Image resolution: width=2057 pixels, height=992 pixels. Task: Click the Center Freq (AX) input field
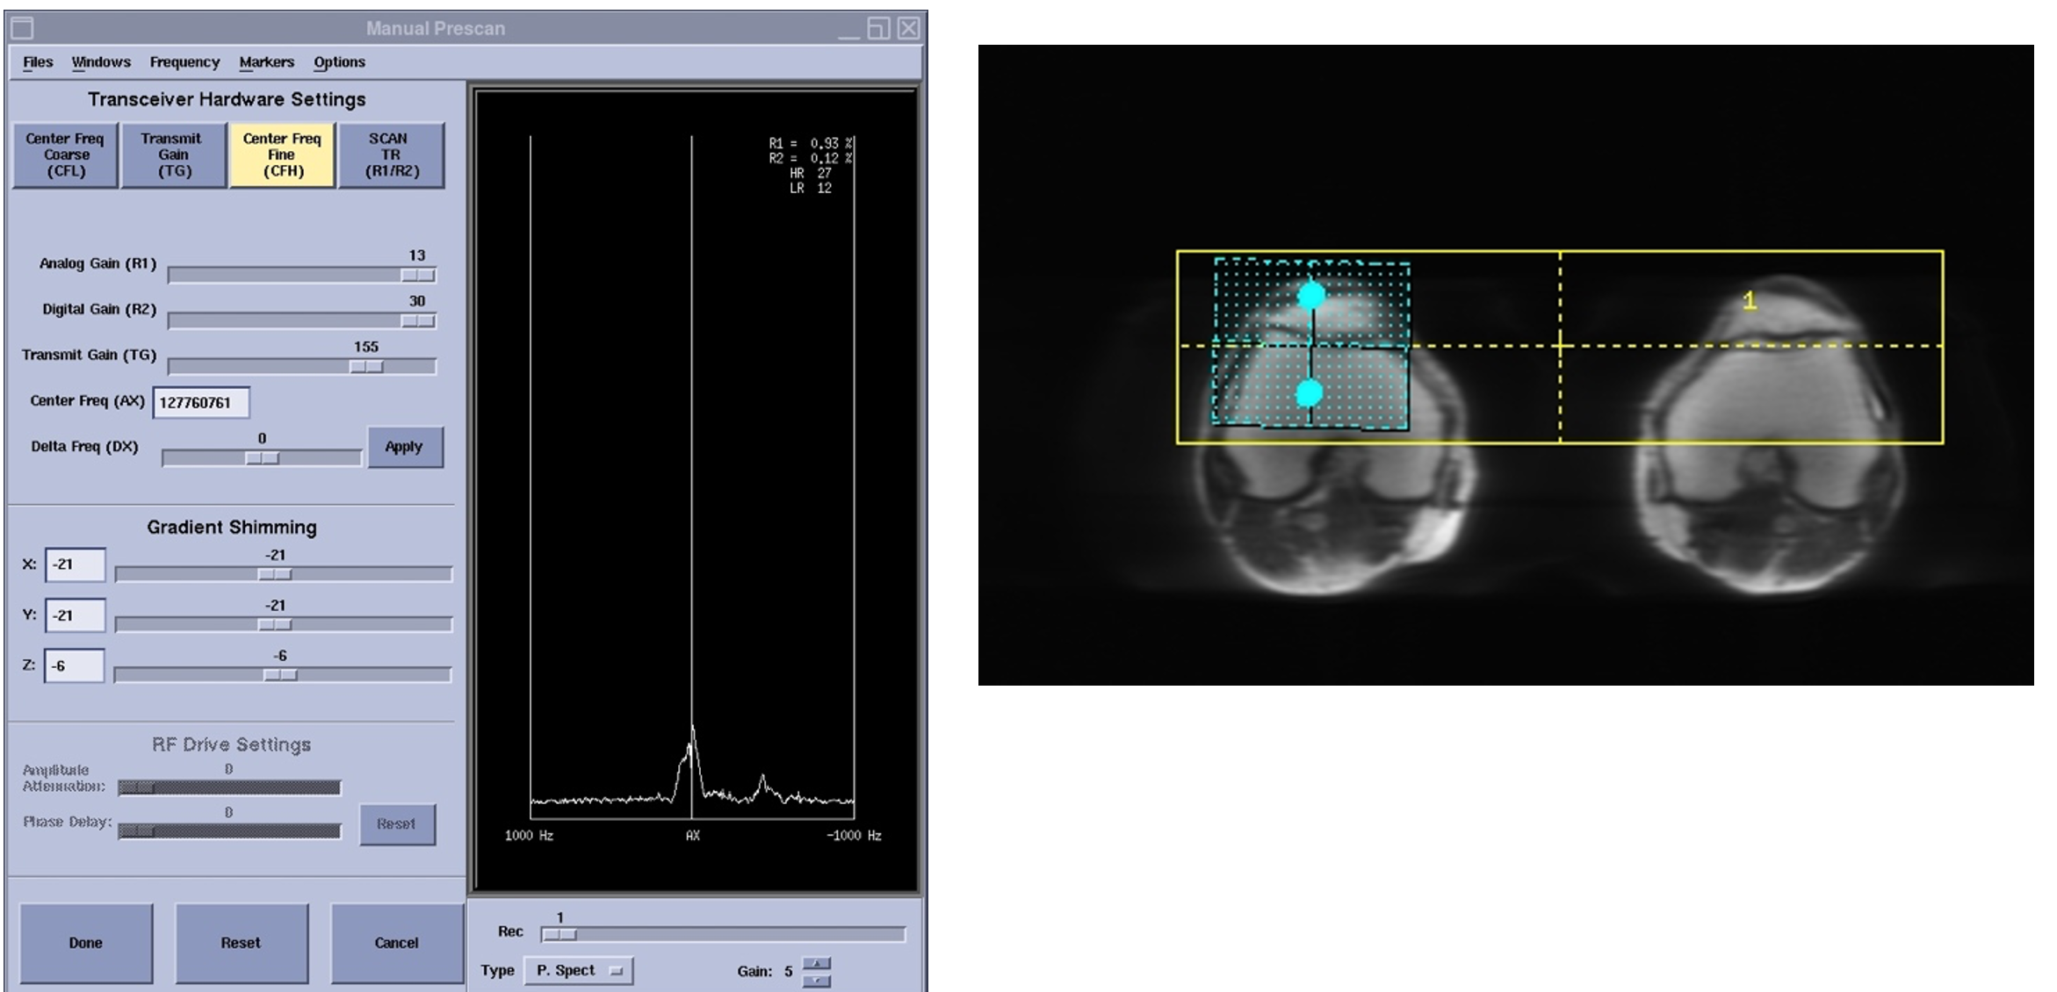point(200,402)
